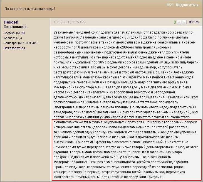Click the post timestamp 13-09-2016 15:53:29
This screenshot has height=182, width=203.
70,22
